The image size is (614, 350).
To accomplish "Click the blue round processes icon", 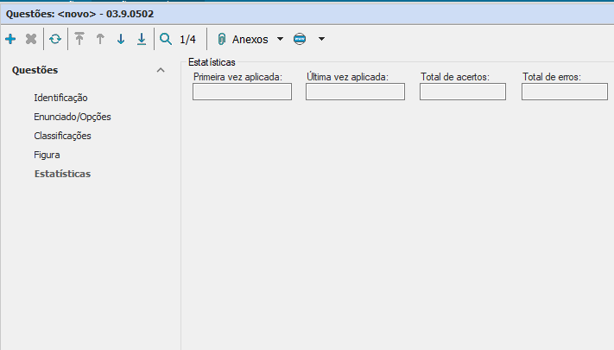I will pyautogui.click(x=299, y=39).
